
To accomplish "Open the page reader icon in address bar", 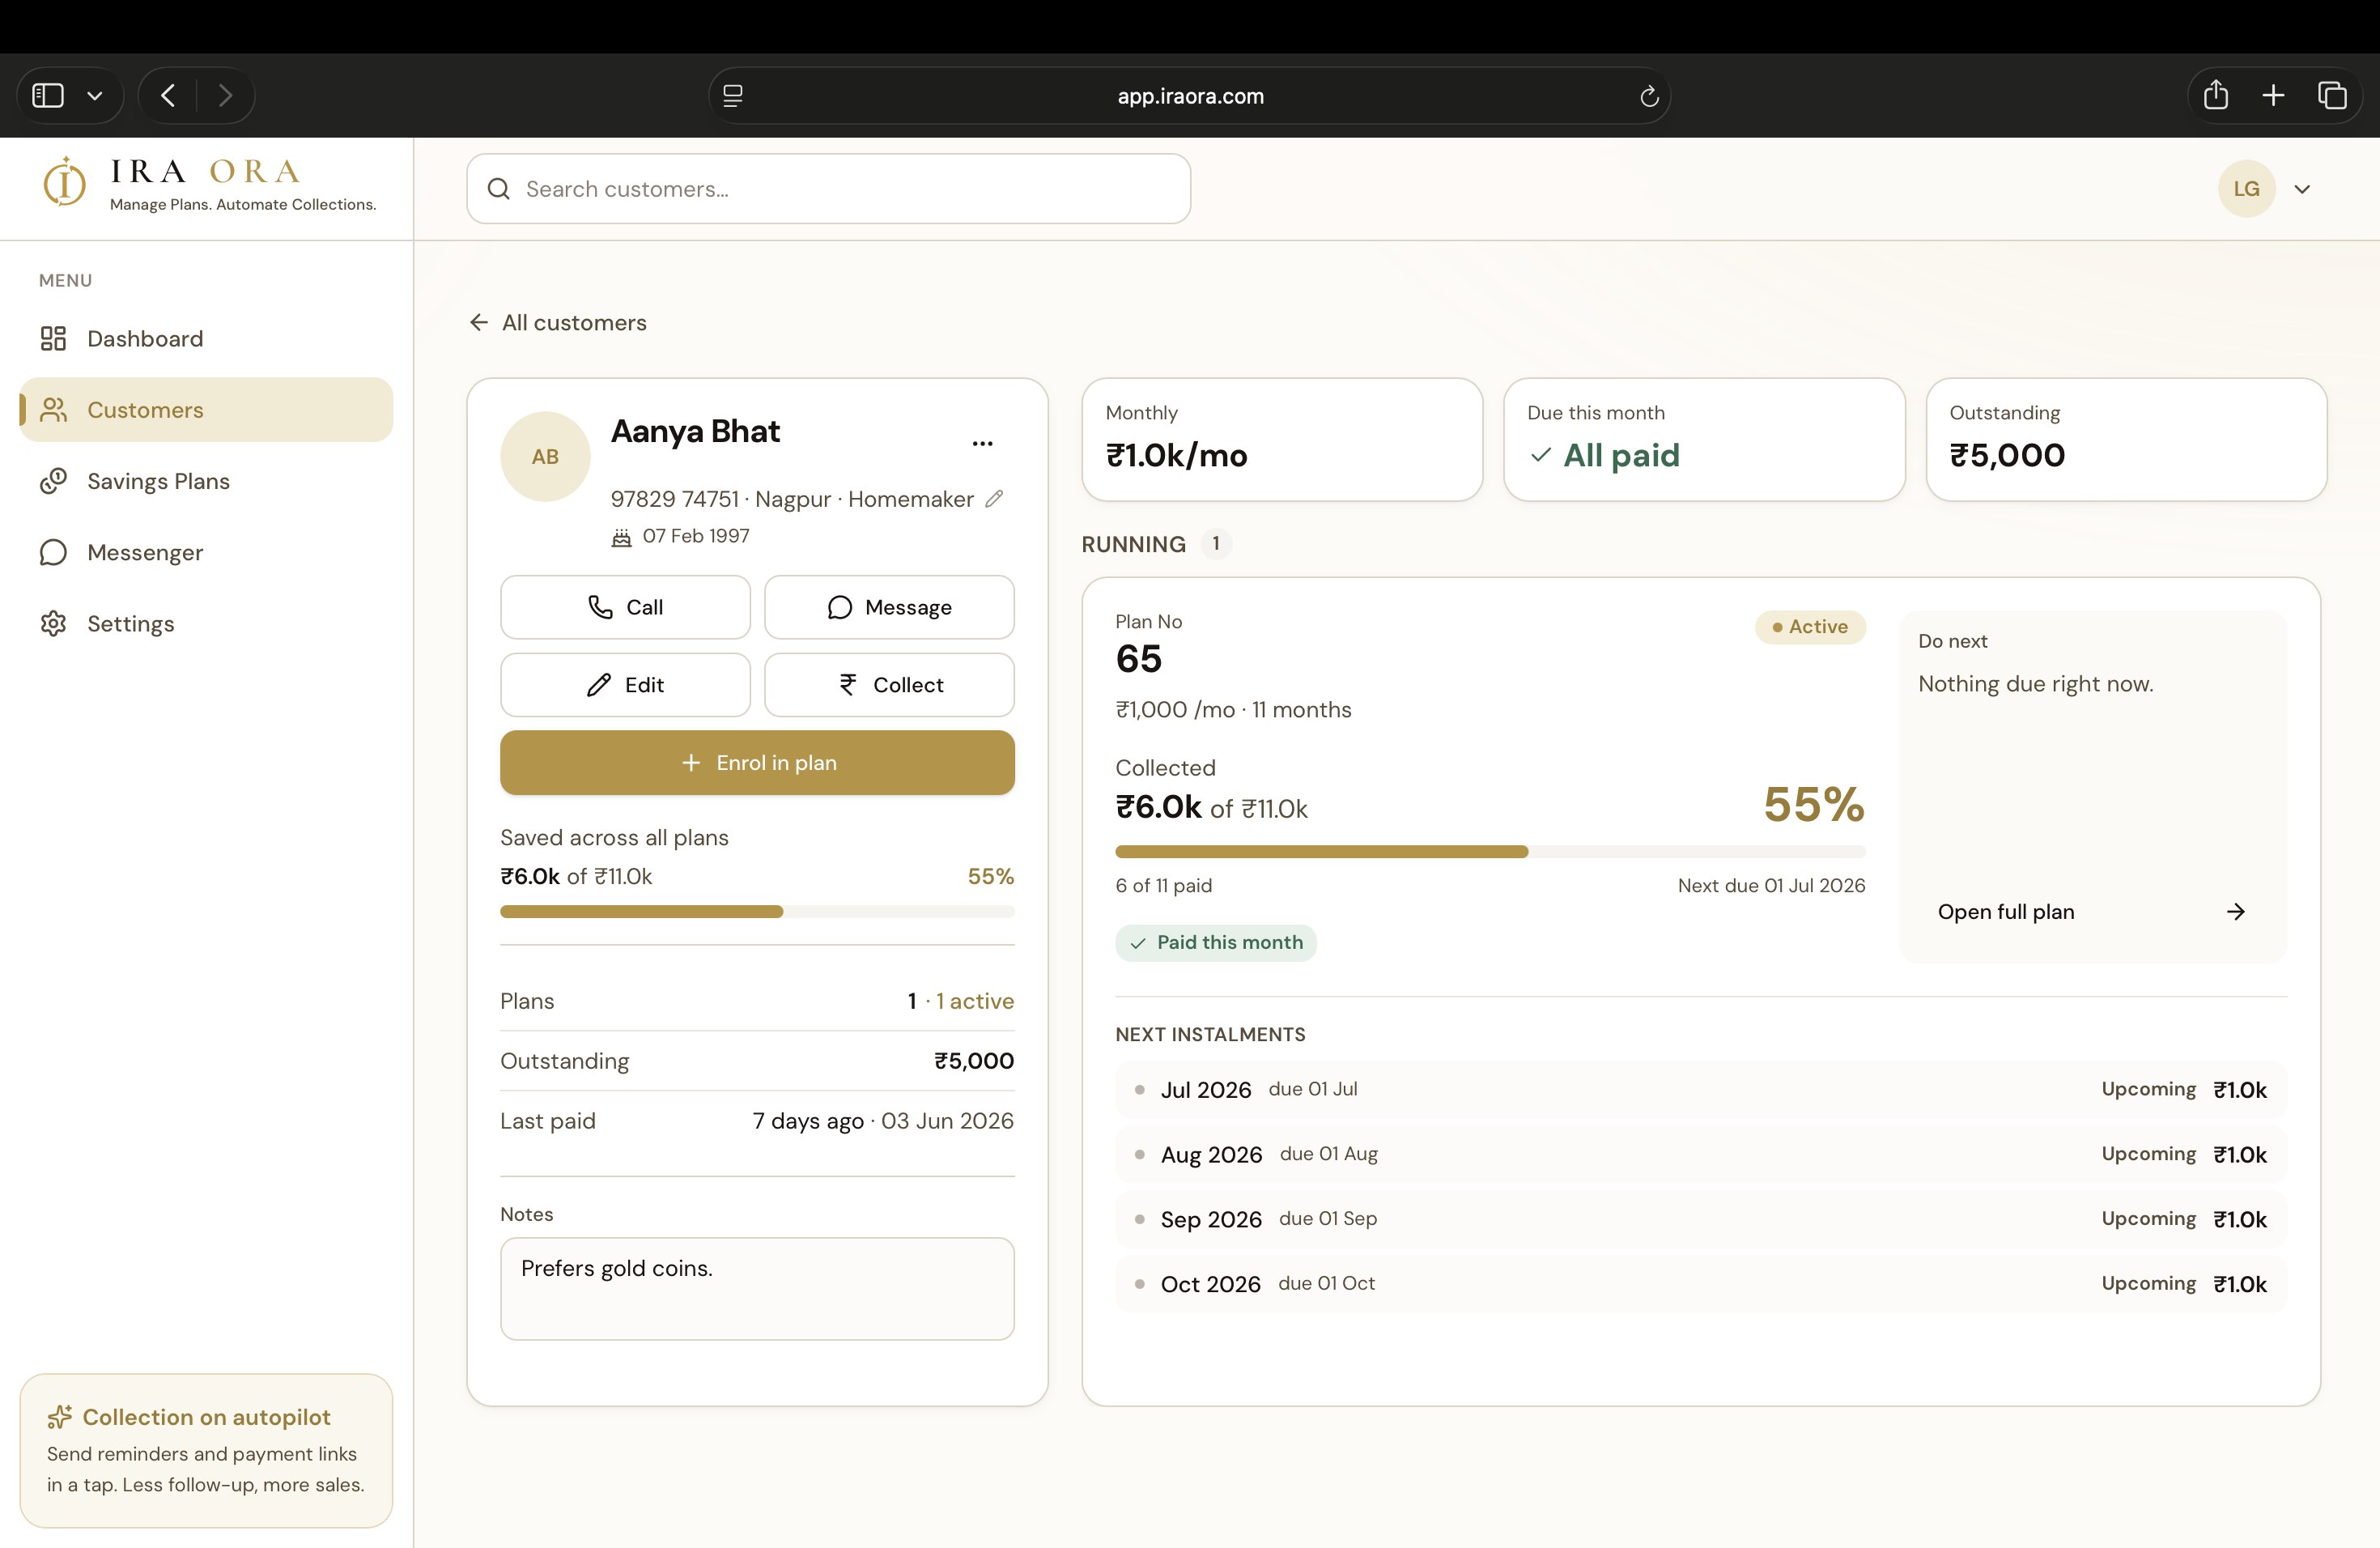I will pyautogui.click(x=733, y=95).
